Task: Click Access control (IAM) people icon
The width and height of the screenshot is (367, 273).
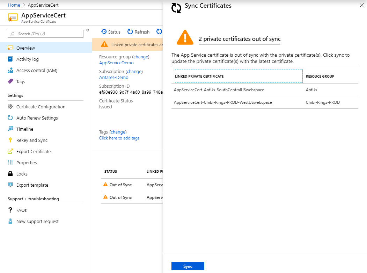Action: pos(10,70)
